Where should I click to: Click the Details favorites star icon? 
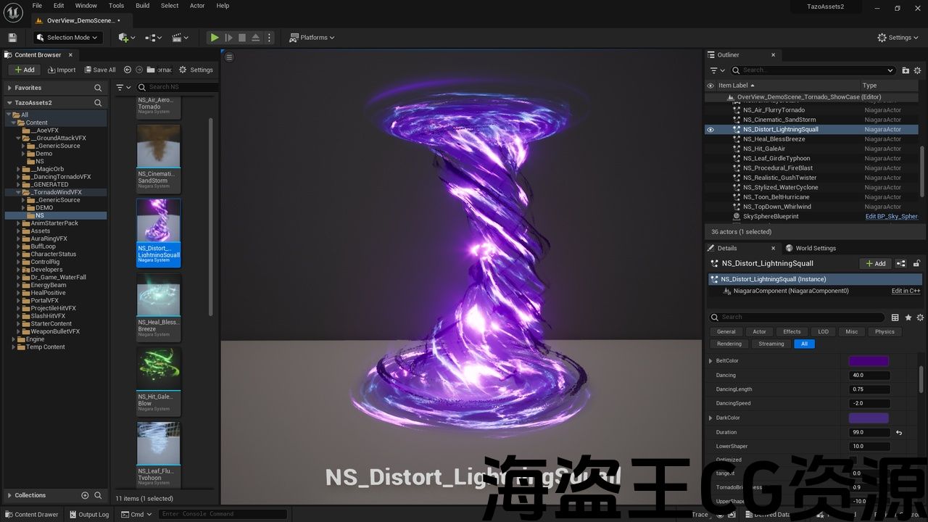tap(908, 318)
